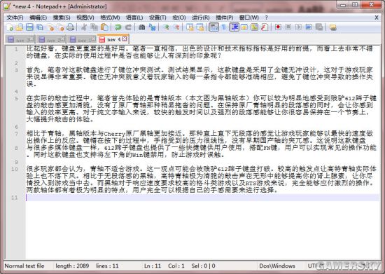Open the 插件(P) menu

225,18
